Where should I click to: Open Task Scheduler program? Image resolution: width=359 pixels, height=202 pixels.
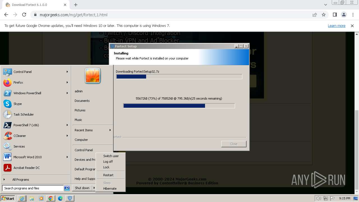click(x=36, y=114)
